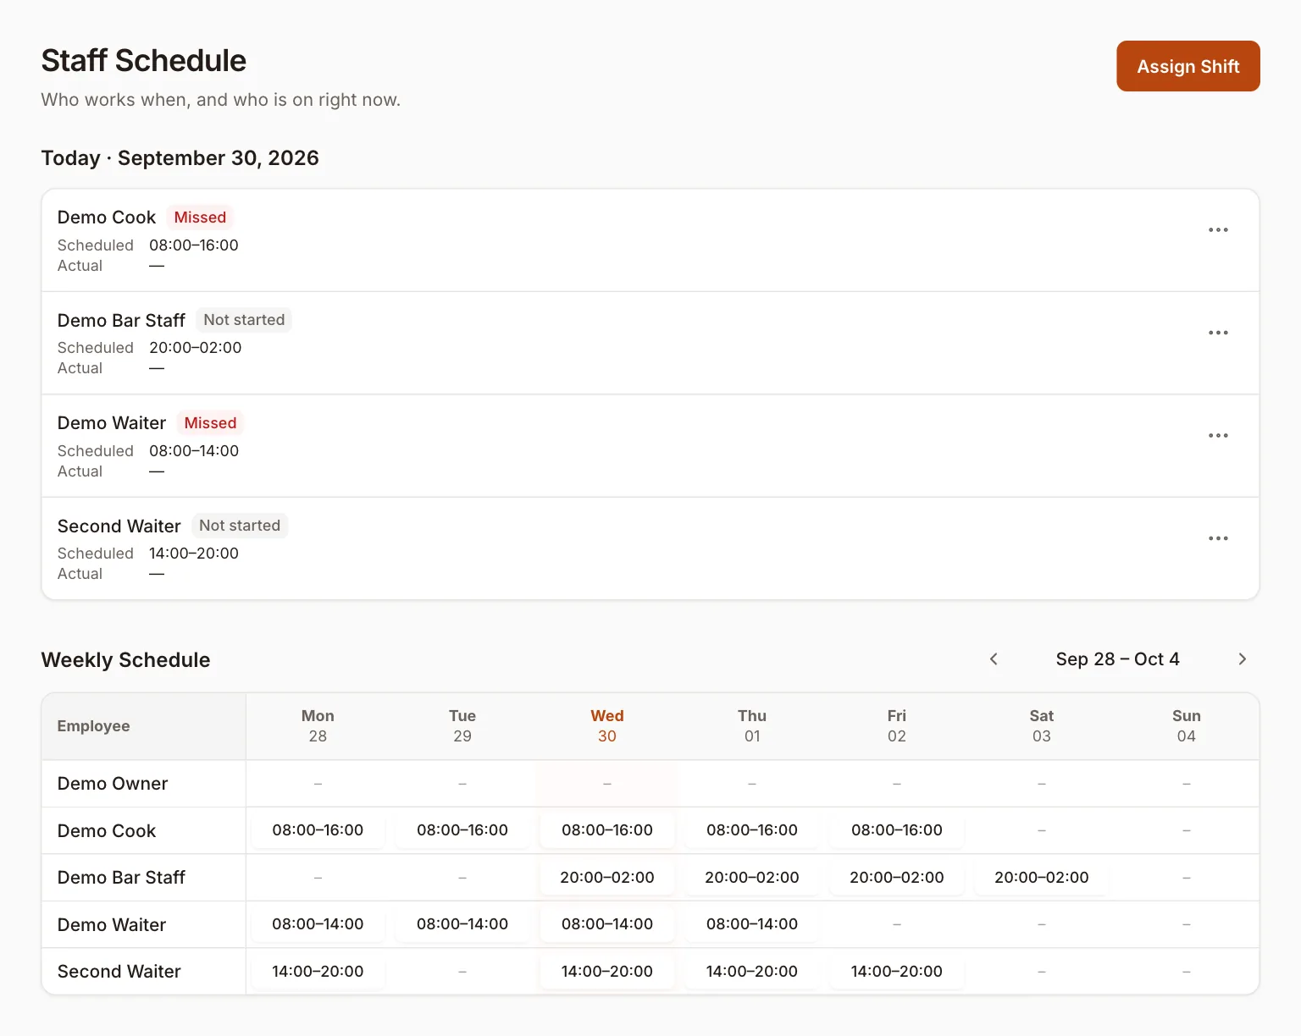Open the more options menu for Demo Cook
1301x1036 pixels.
pyautogui.click(x=1218, y=230)
